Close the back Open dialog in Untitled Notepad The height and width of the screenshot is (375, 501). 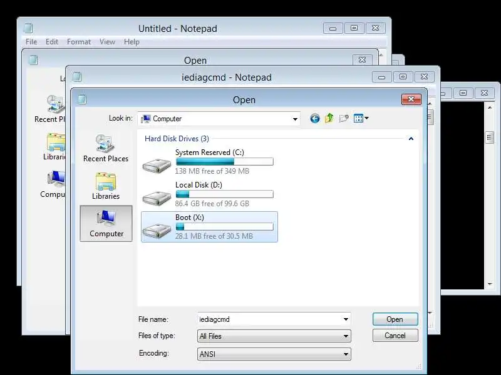click(363, 59)
